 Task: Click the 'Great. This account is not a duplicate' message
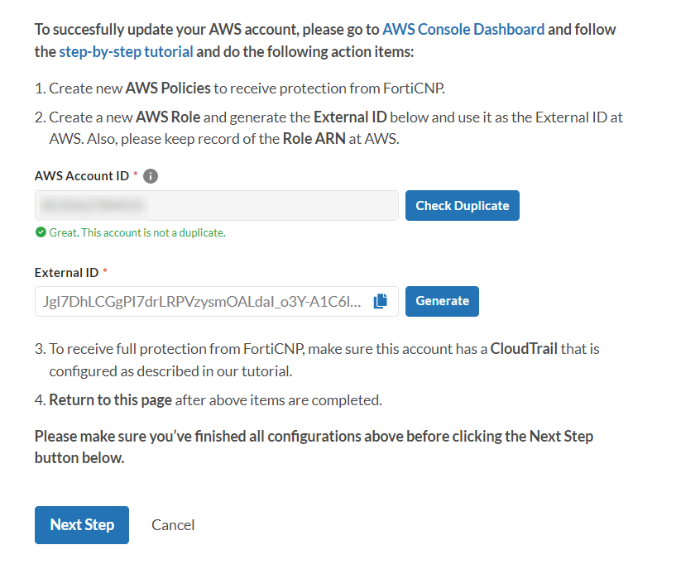[x=137, y=232]
